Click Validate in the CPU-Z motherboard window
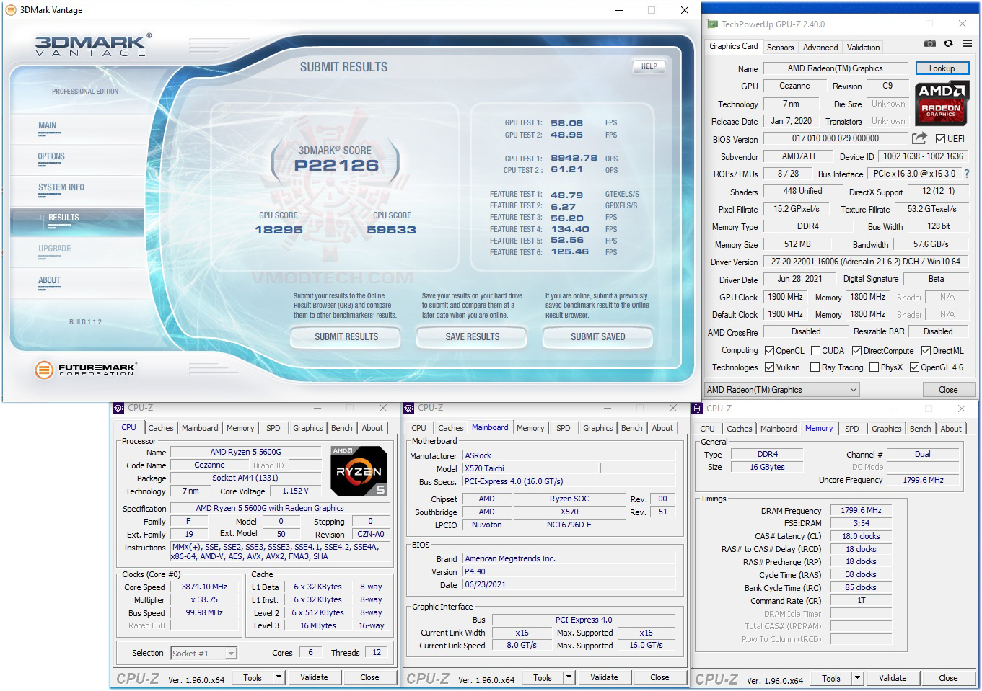The width and height of the screenshot is (982, 691). click(604, 677)
